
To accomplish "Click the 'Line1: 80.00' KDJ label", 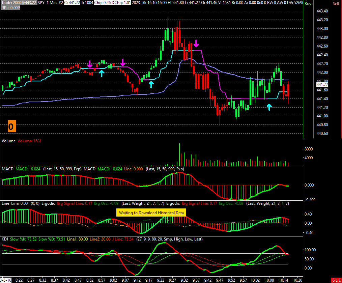I will click(x=78, y=239).
